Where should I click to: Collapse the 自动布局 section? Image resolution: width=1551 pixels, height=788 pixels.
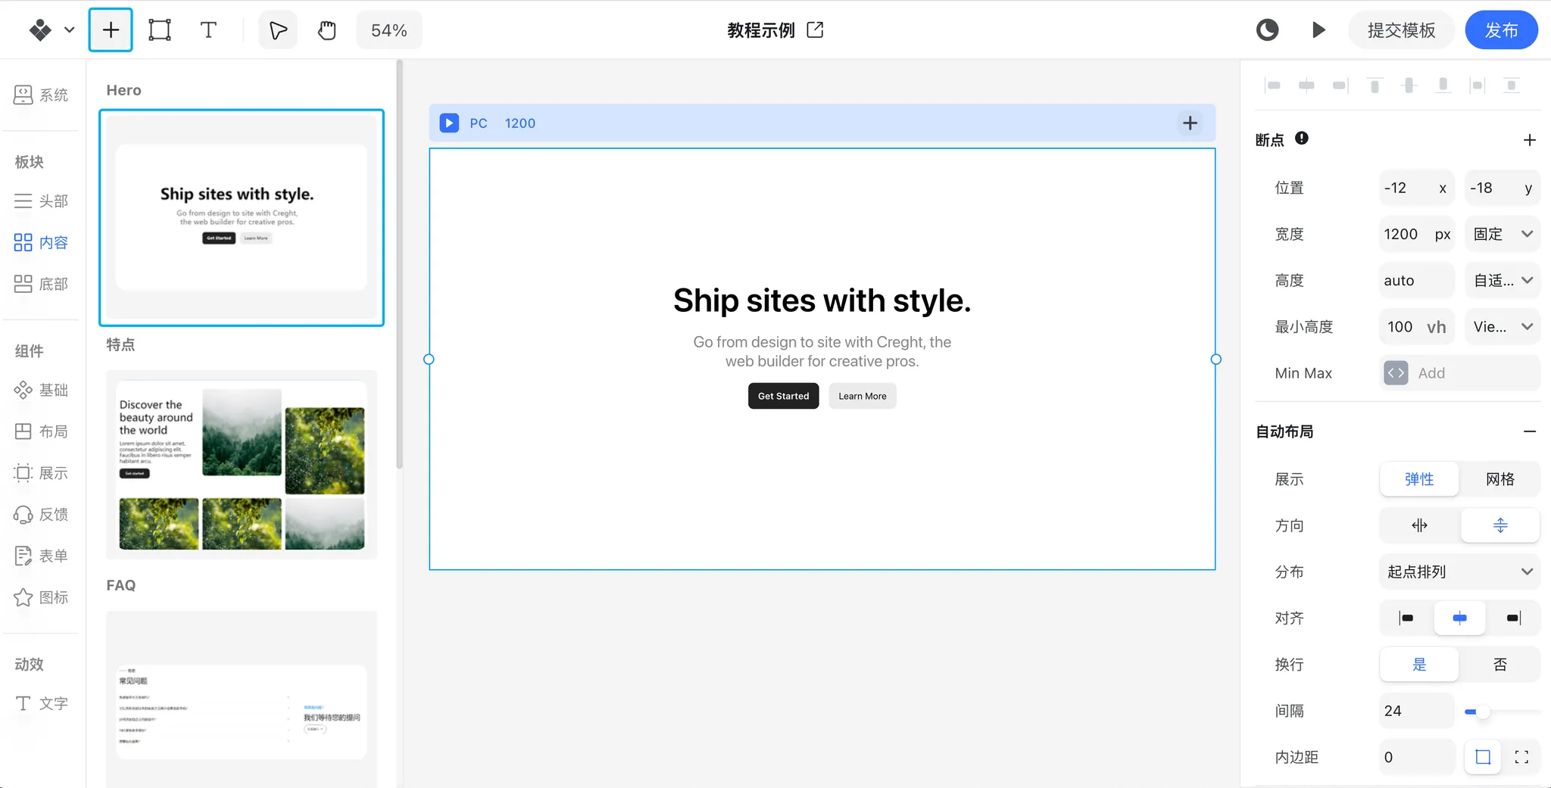click(1529, 431)
